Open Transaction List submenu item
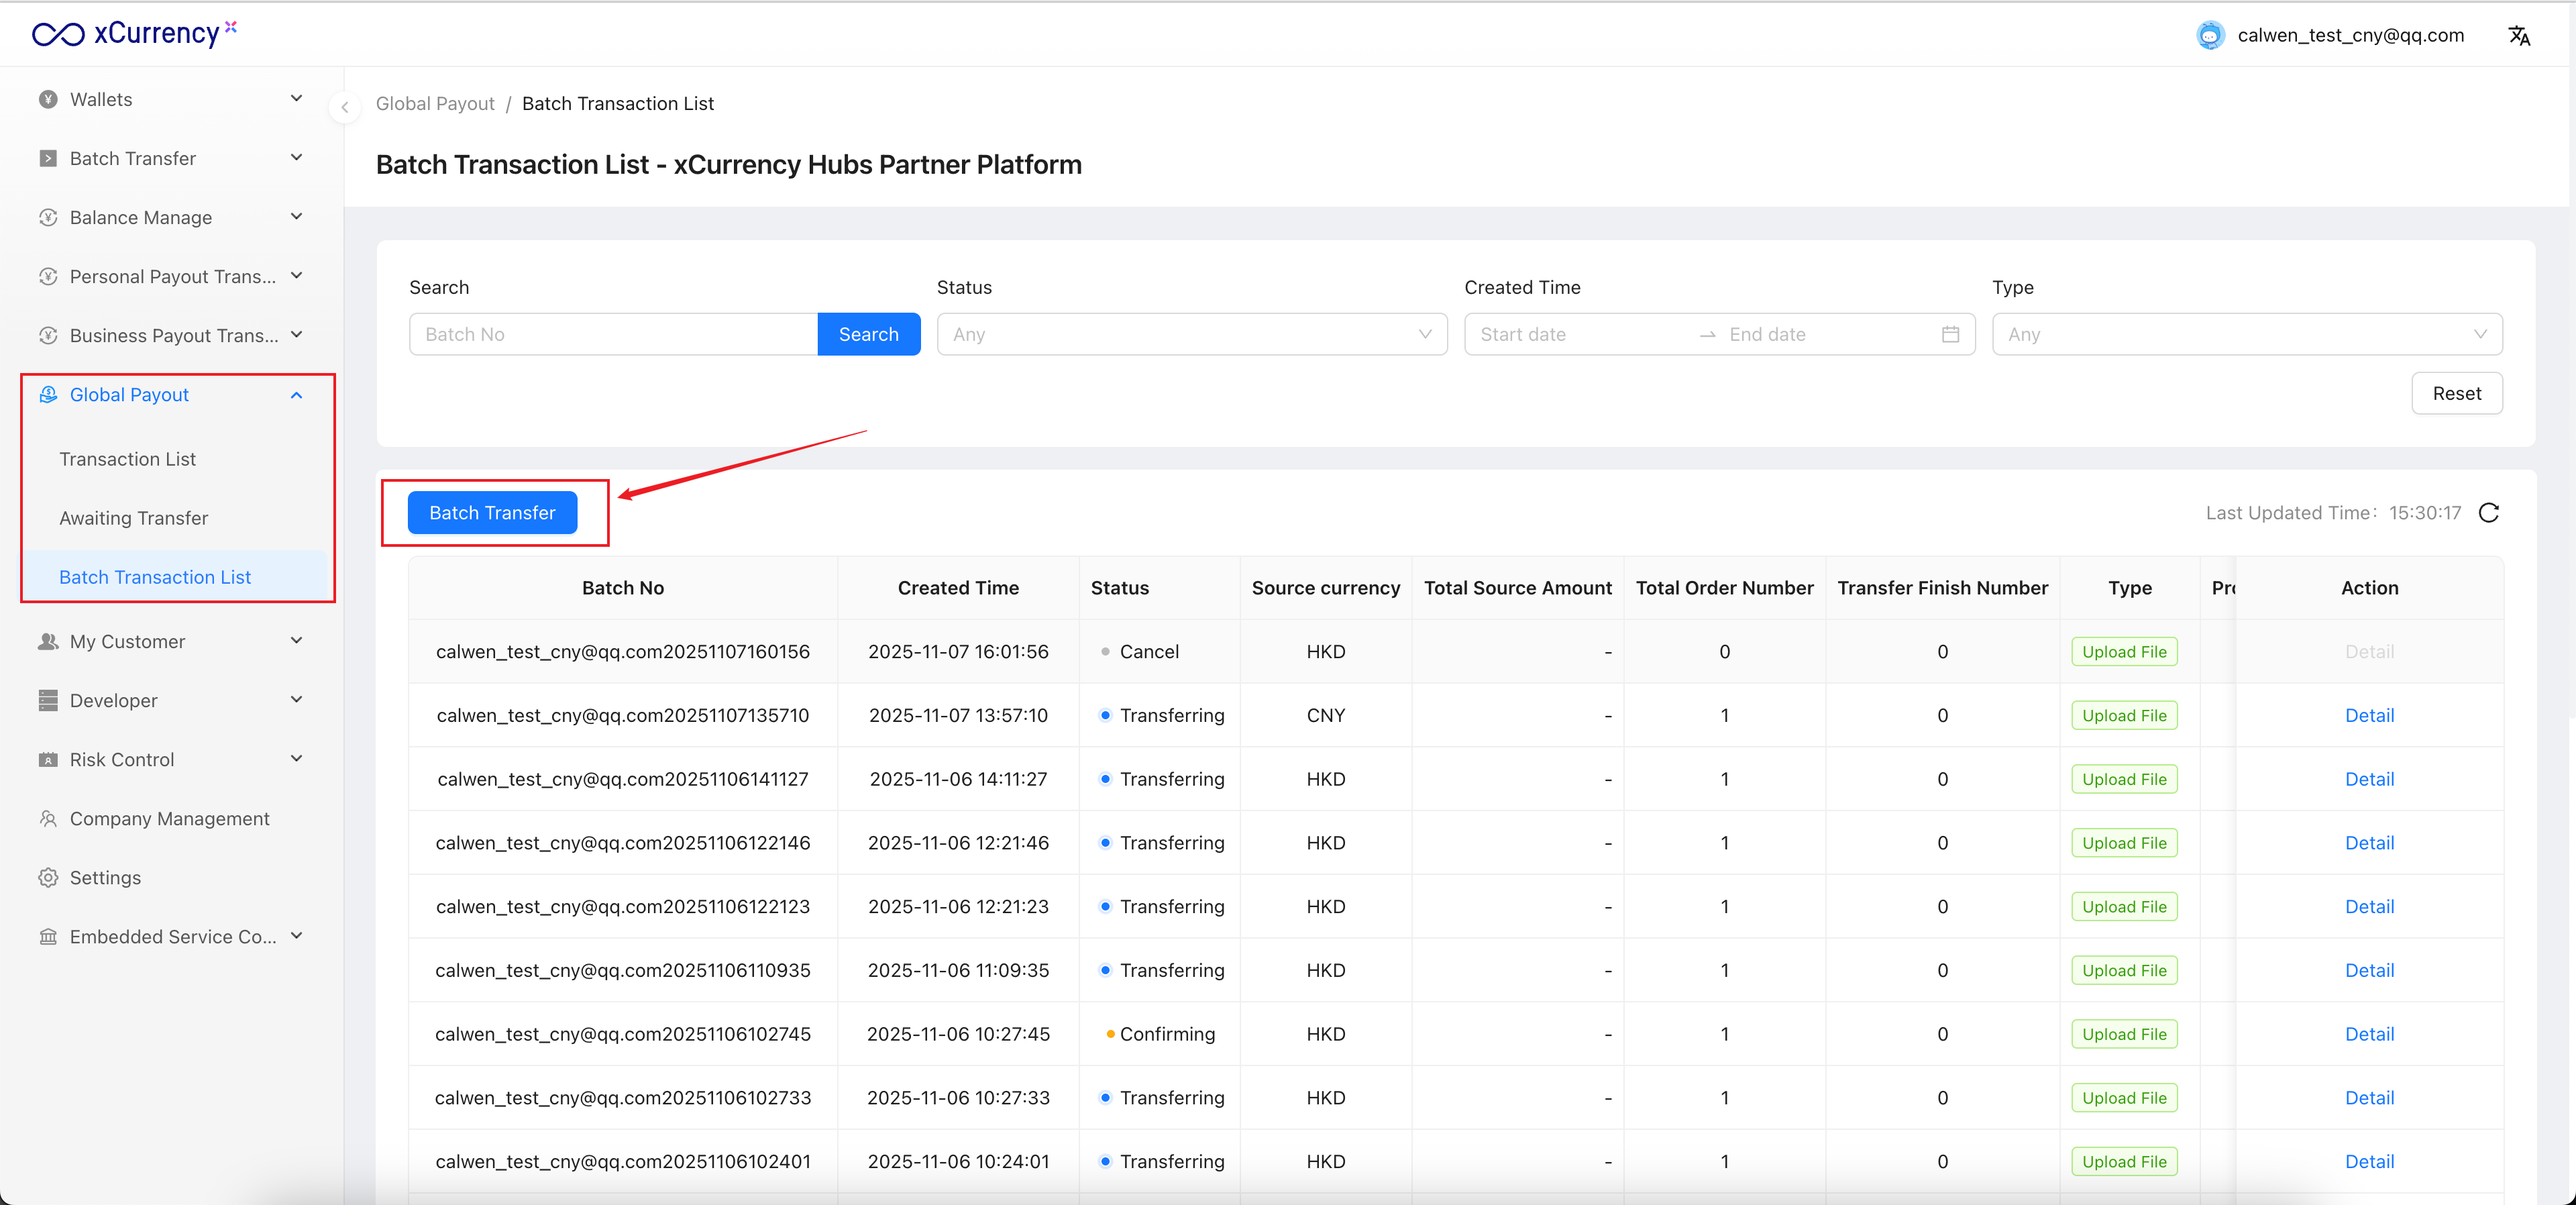The width and height of the screenshot is (2576, 1205). (127, 459)
